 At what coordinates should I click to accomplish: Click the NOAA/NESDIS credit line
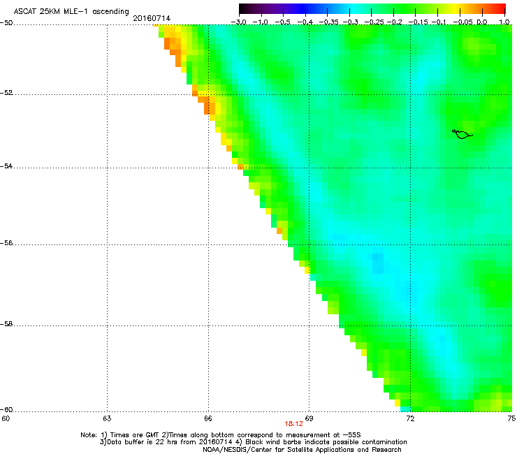pos(302,450)
